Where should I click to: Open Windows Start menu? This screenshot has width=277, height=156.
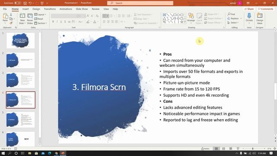[x=3, y=153]
